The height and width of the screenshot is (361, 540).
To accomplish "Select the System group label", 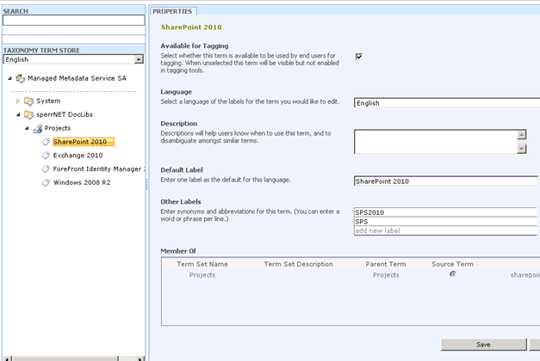I will coord(48,101).
